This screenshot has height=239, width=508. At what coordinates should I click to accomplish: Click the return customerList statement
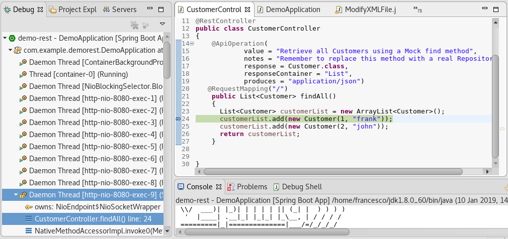(x=260, y=134)
